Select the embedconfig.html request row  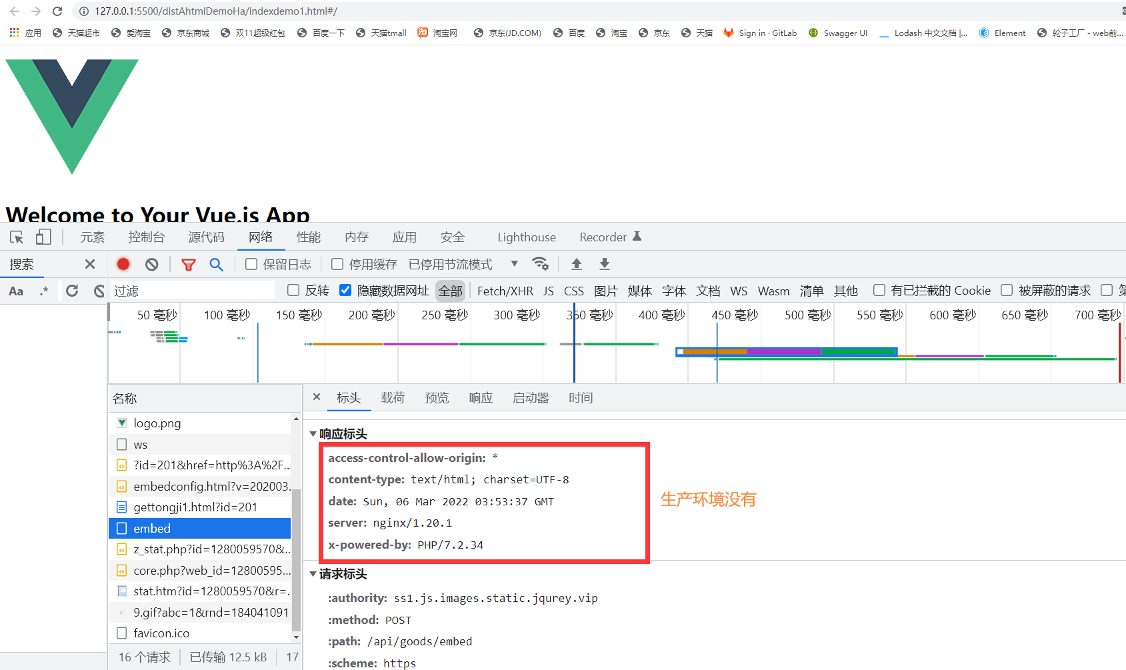coord(200,487)
